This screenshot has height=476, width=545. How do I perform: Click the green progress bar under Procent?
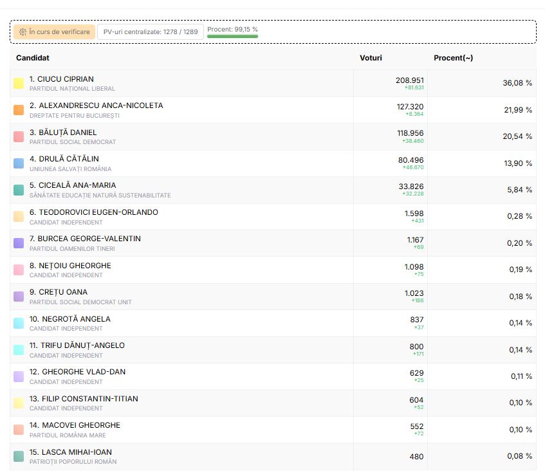[x=232, y=37]
